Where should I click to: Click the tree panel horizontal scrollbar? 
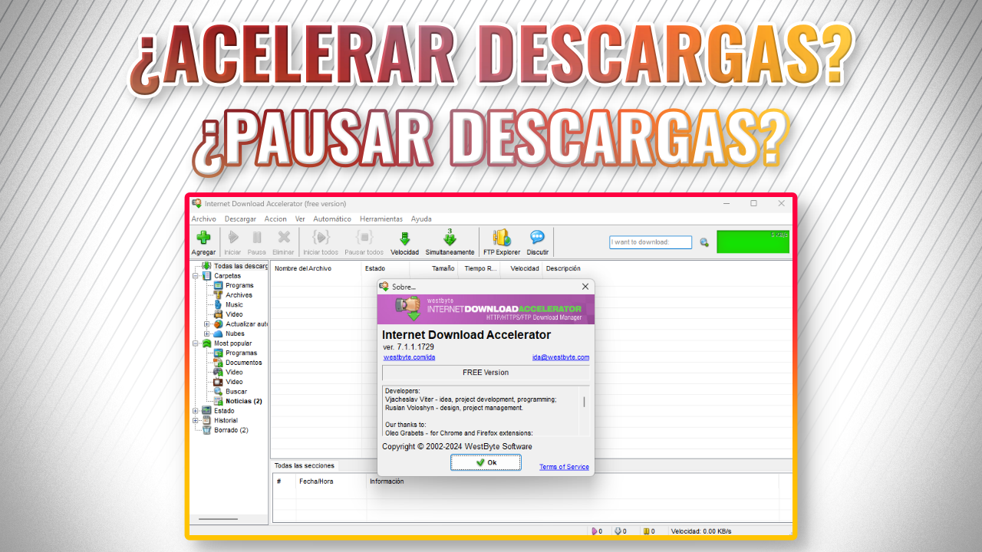click(x=218, y=519)
